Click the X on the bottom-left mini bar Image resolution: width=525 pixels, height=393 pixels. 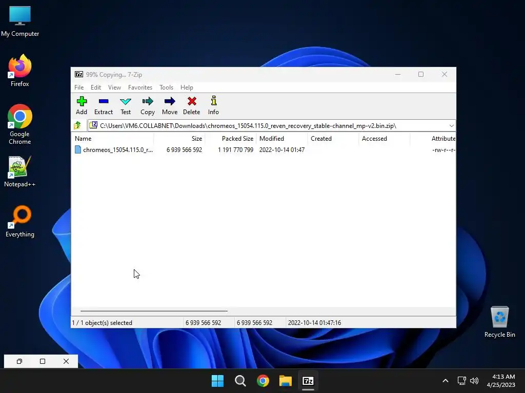(66, 361)
